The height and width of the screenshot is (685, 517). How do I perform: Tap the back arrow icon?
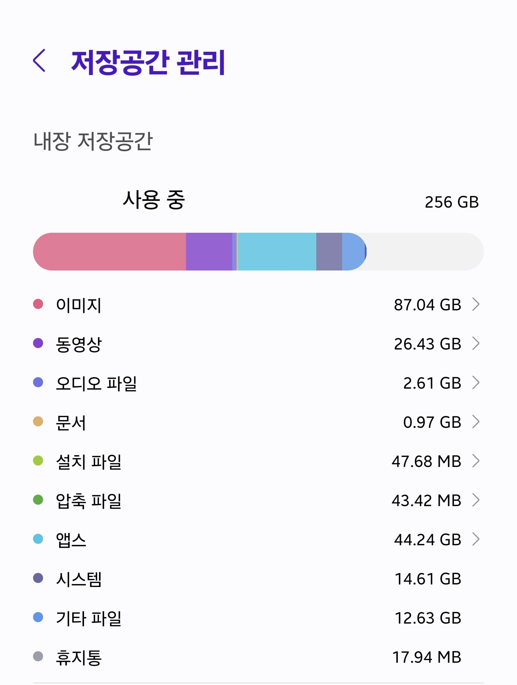click(39, 61)
